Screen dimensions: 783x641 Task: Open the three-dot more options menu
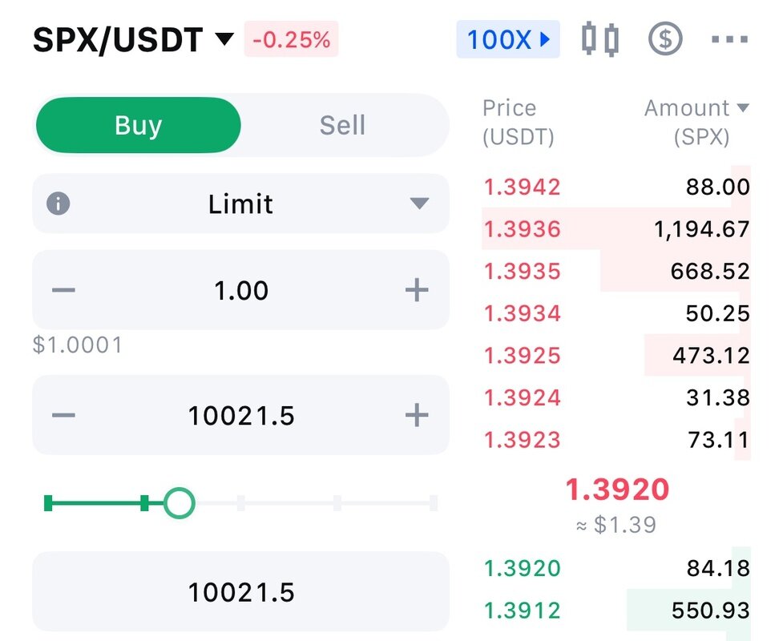pyautogui.click(x=729, y=39)
